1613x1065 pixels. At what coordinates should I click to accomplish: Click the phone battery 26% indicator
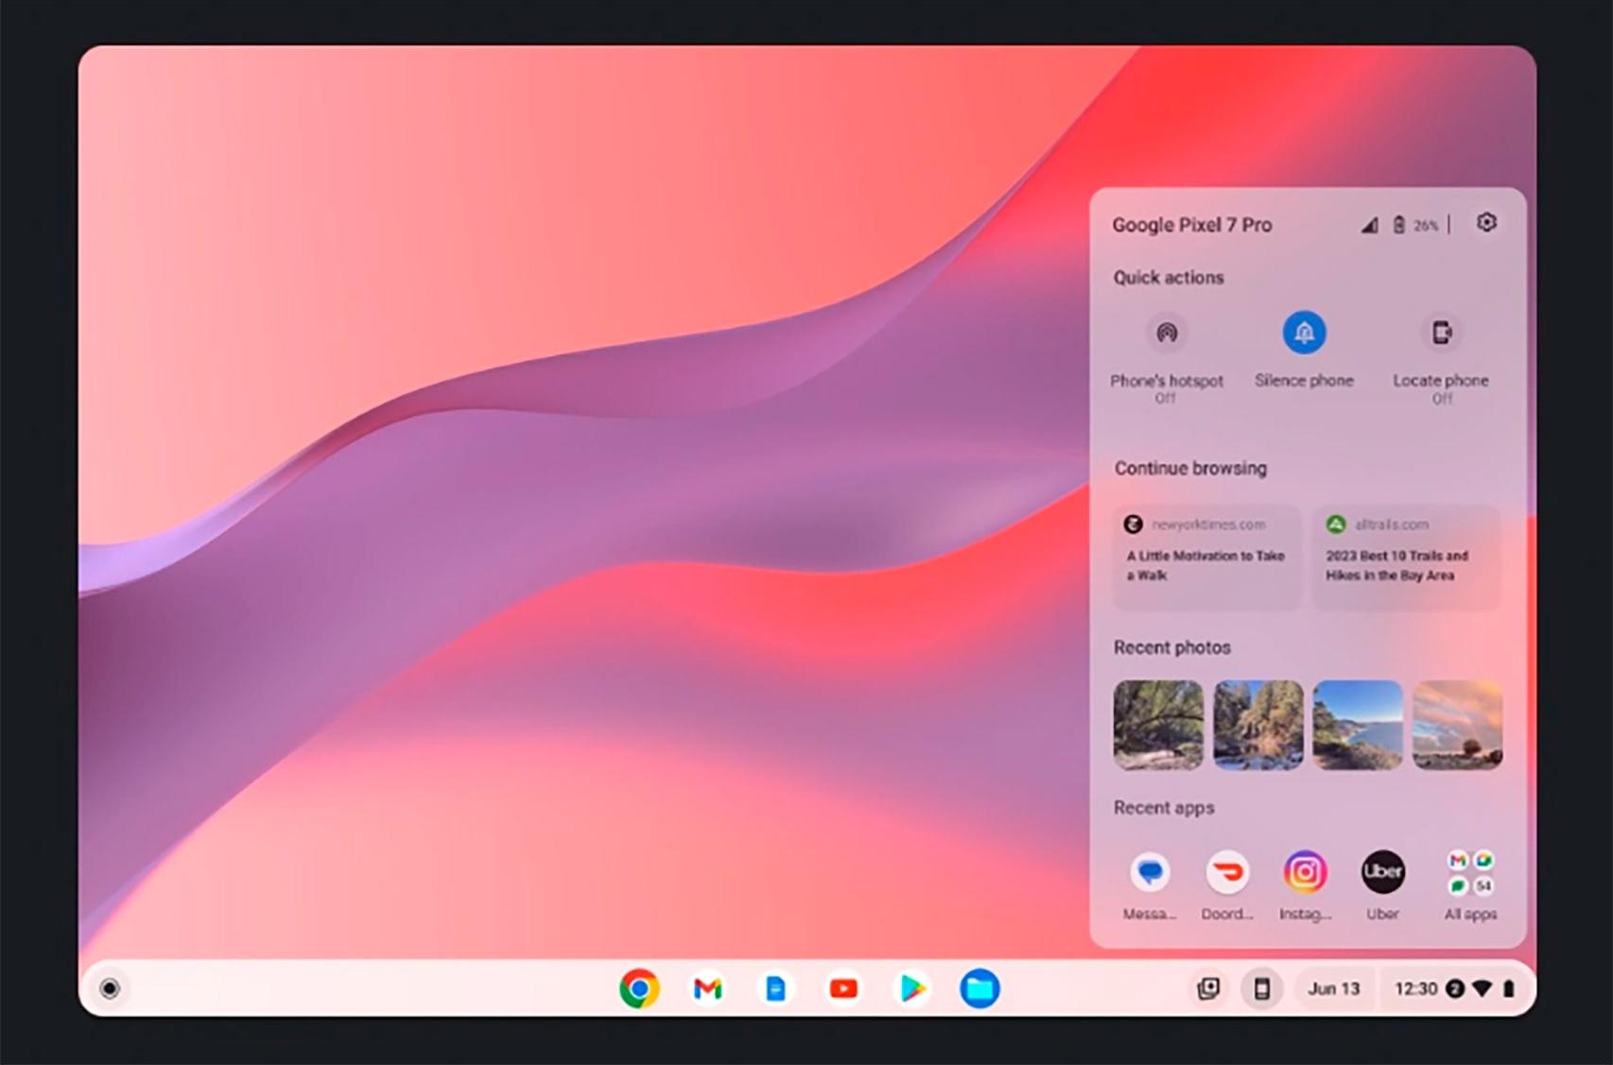point(1416,225)
